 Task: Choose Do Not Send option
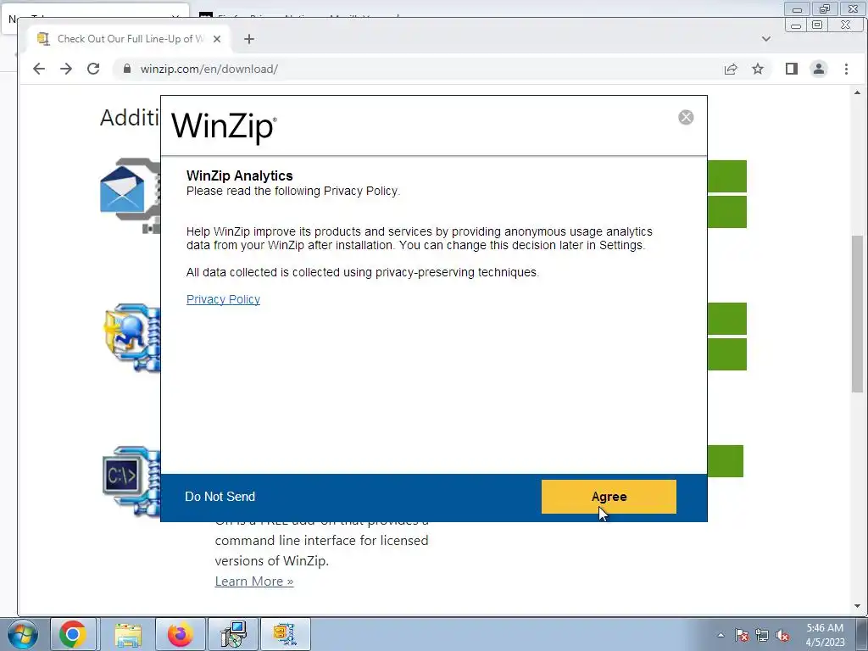pos(220,497)
